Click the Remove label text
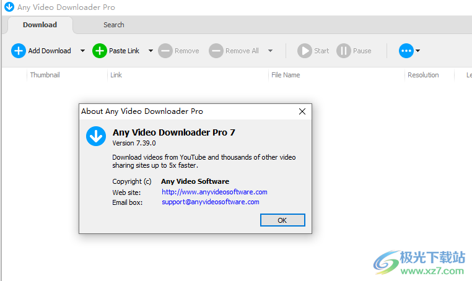Image resolution: width=472 pixels, height=281 pixels. coord(187,51)
